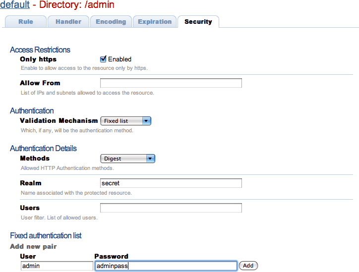Click the Access Restrictions section heading

pos(40,50)
